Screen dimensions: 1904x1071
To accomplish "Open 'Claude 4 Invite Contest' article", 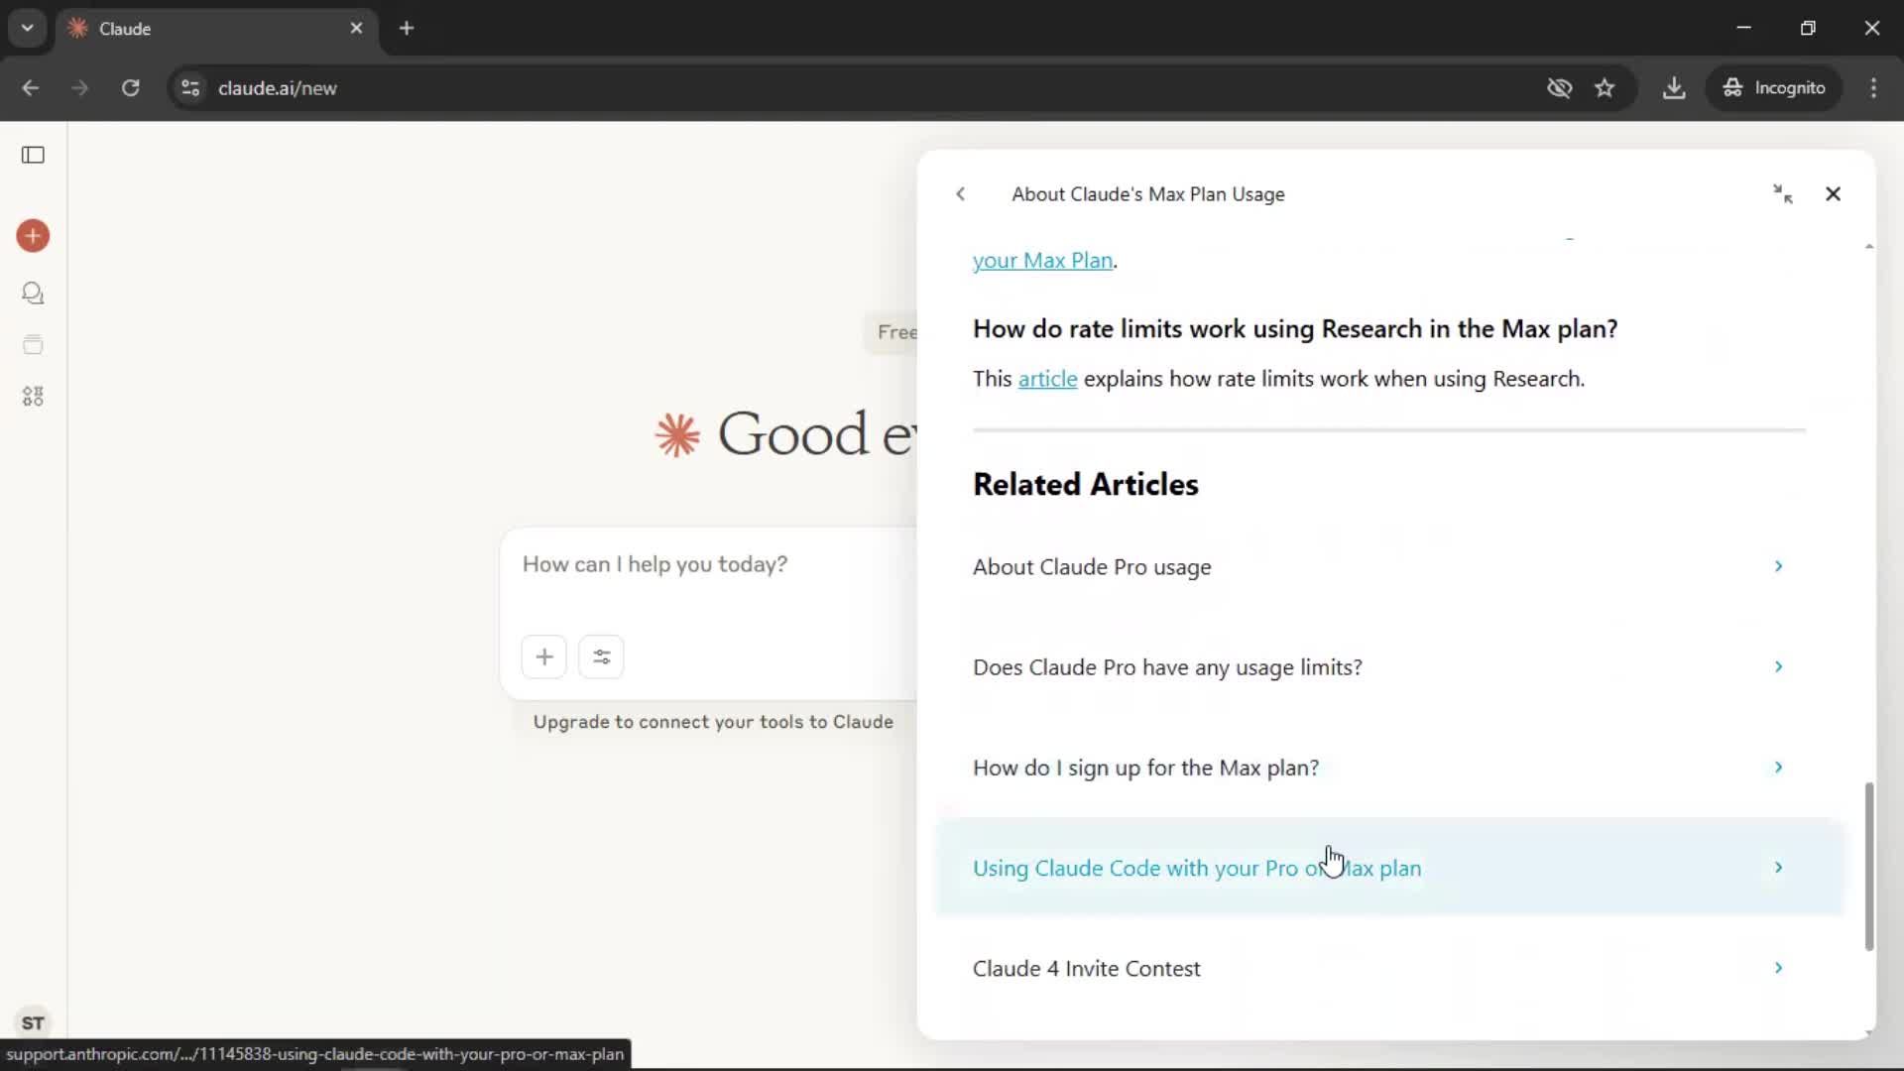I will click(1388, 968).
